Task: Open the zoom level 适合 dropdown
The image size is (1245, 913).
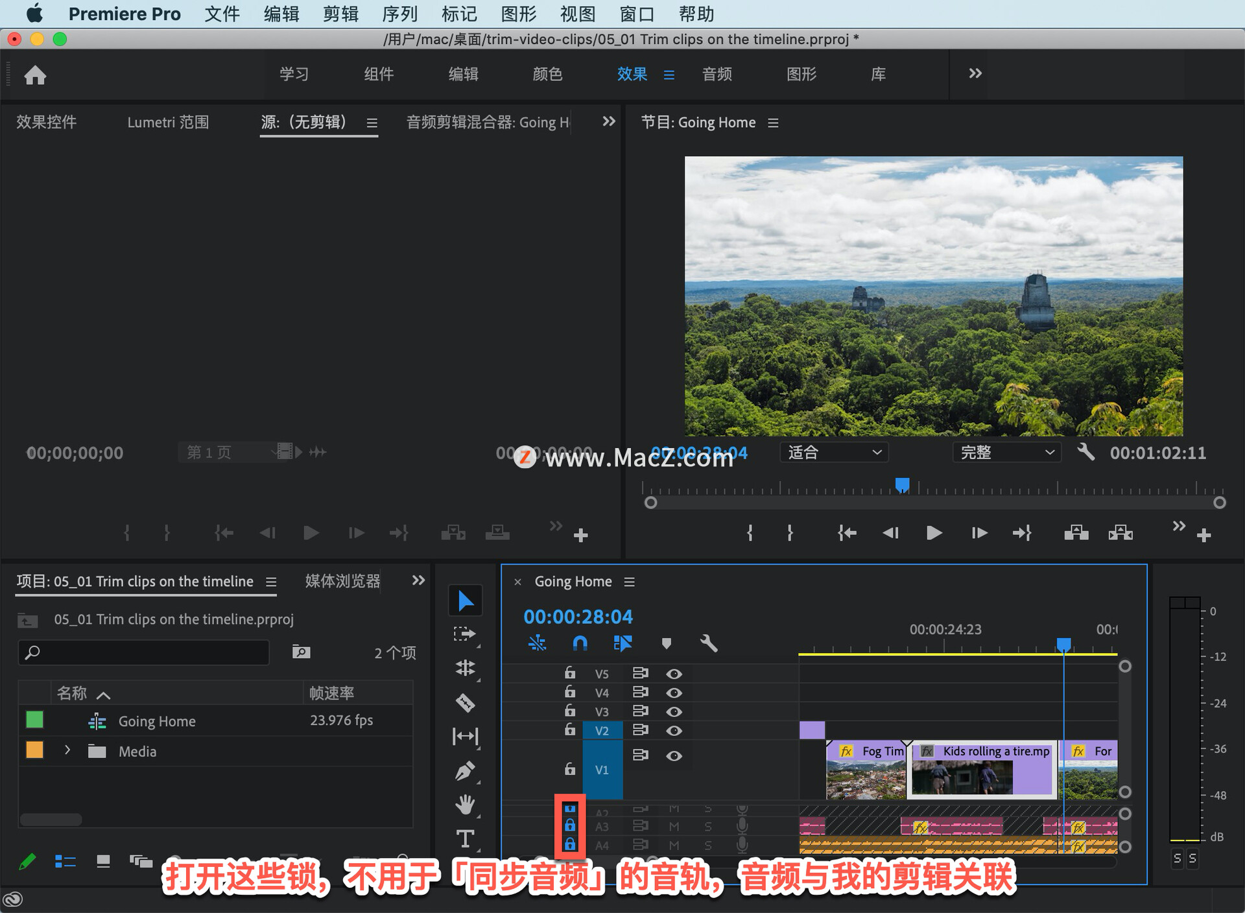Action: 834,453
